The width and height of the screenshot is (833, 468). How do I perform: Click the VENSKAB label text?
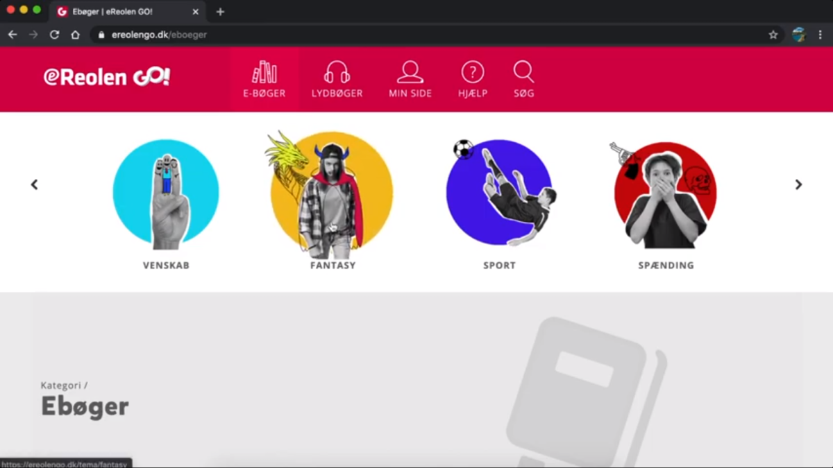(166, 266)
